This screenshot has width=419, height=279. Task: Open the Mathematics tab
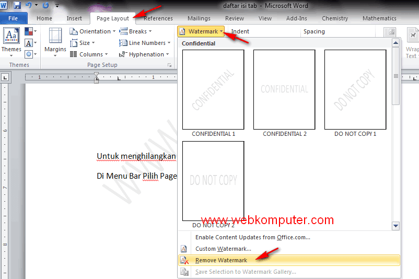379,18
